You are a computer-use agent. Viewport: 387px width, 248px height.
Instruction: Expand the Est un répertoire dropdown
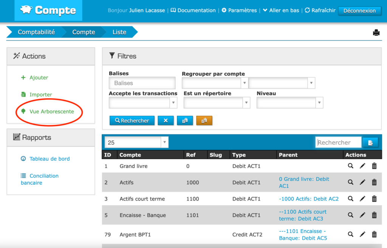[x=217, y=103]
